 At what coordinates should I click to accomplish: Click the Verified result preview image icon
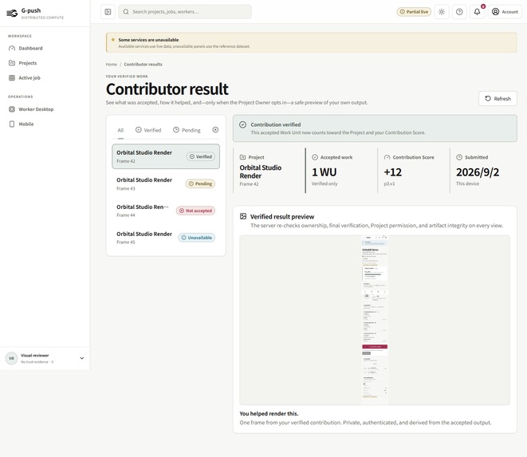(x=243, y=216)
